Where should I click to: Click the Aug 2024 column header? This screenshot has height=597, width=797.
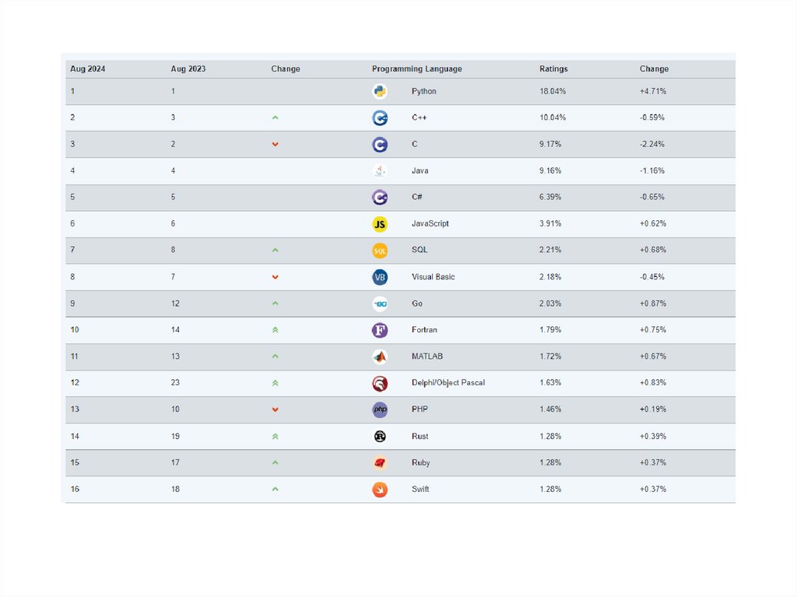87,69
